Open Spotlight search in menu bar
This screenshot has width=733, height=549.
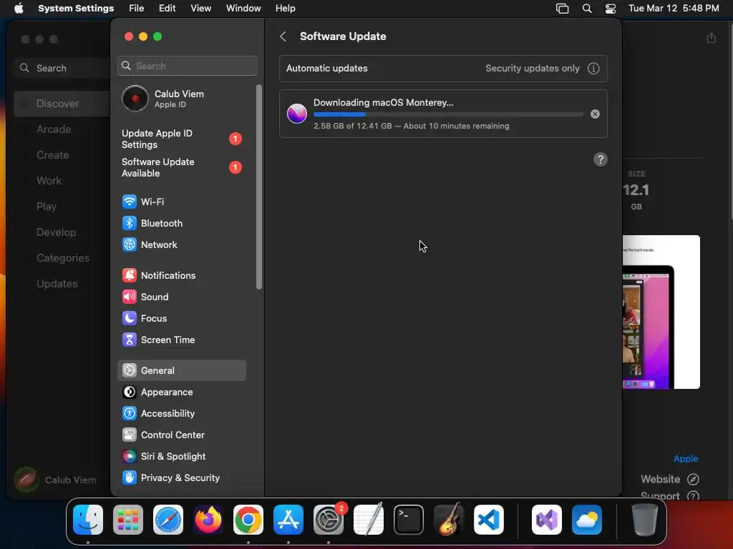(x=587, y=9)
